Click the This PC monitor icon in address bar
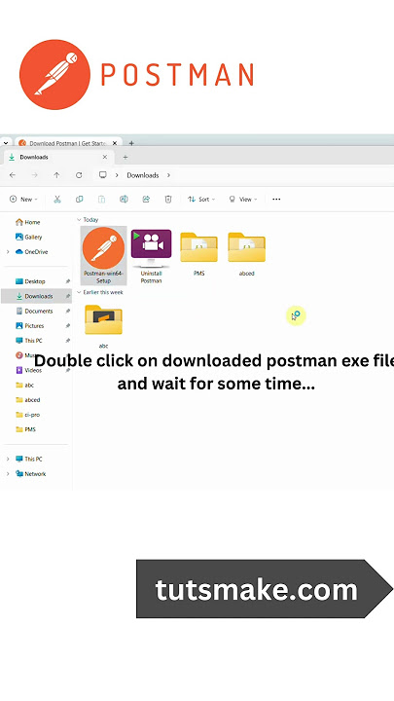The height and width of the screenshot is (701, 394). click(x=103, y=175)
